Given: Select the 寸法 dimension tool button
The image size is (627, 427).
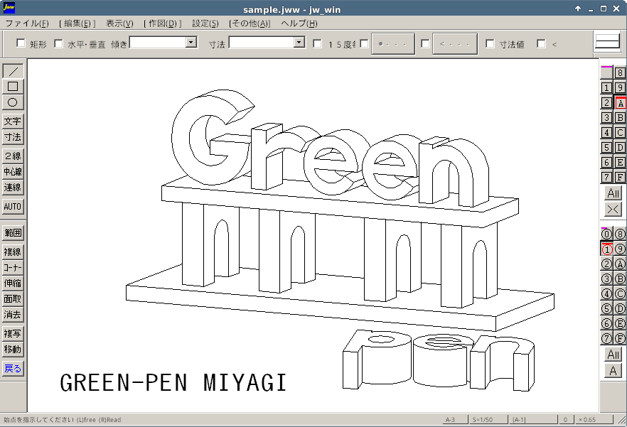Looking at the screenshot, I should point(13,137).
